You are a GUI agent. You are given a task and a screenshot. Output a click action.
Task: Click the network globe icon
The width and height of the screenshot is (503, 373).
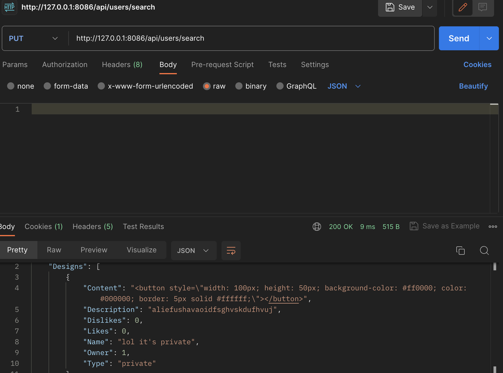click(x=317, y=227)
